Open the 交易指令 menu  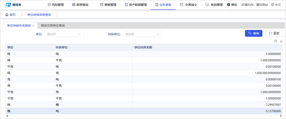pos(188,5)
